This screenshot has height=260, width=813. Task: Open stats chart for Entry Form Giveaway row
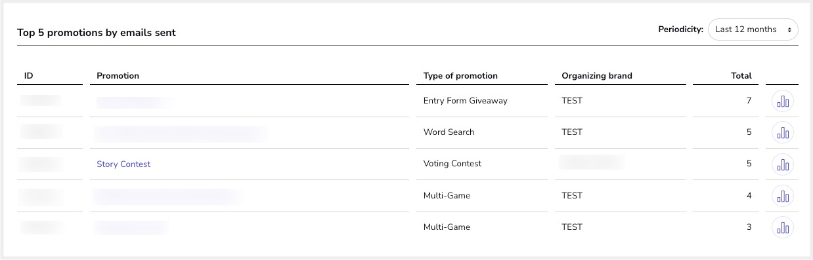(x=782, y=102)
